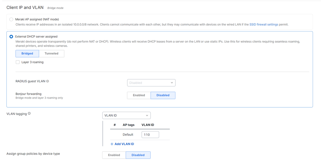This screenshot has width=321, height=167.
Task: Disable group policies by device type
Action: pos(138,155)
